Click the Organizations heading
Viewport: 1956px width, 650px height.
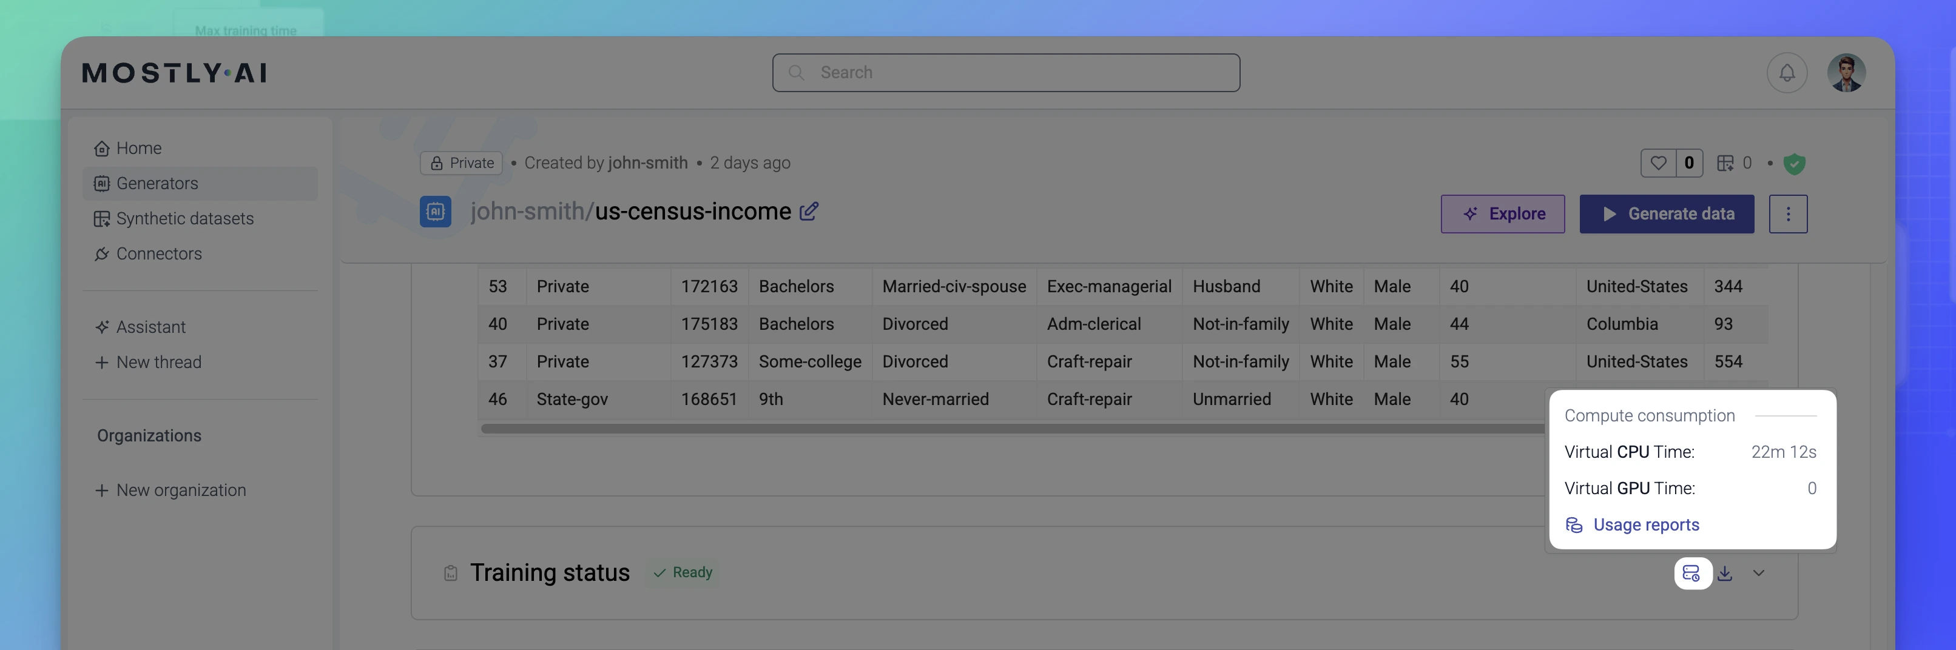149,435
